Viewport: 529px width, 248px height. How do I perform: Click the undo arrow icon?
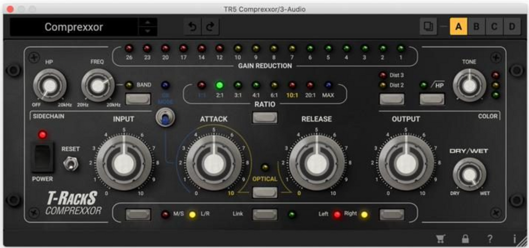[x=193, y=27]
